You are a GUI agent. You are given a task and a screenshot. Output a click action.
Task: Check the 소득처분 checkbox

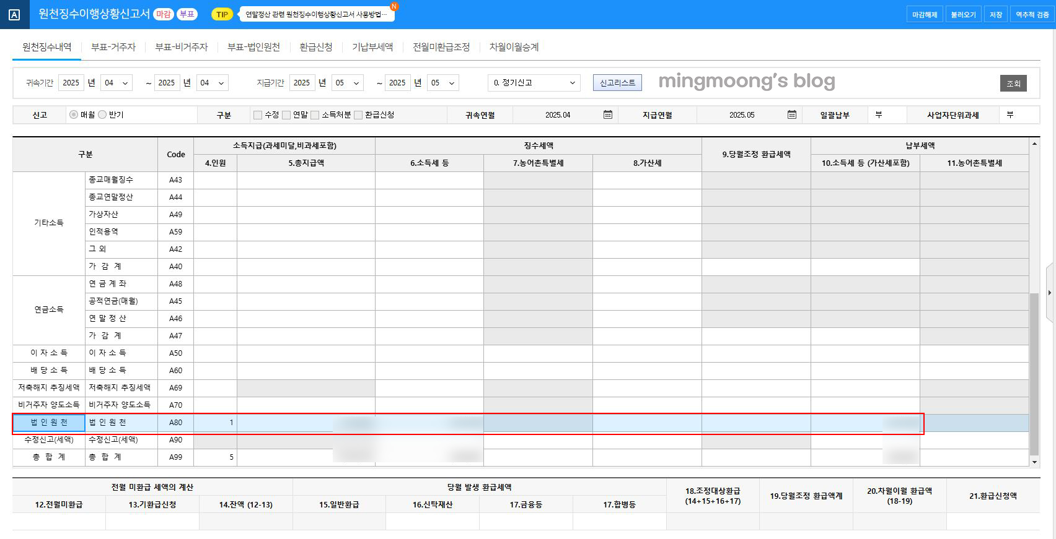[315, 115]
